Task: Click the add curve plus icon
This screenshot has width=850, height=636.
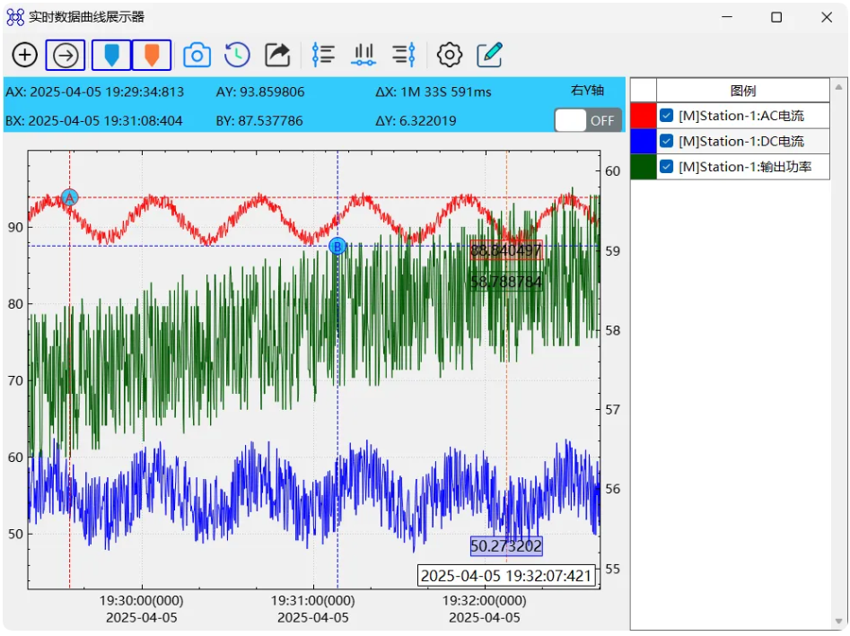Action: click(x=25, y=55)
